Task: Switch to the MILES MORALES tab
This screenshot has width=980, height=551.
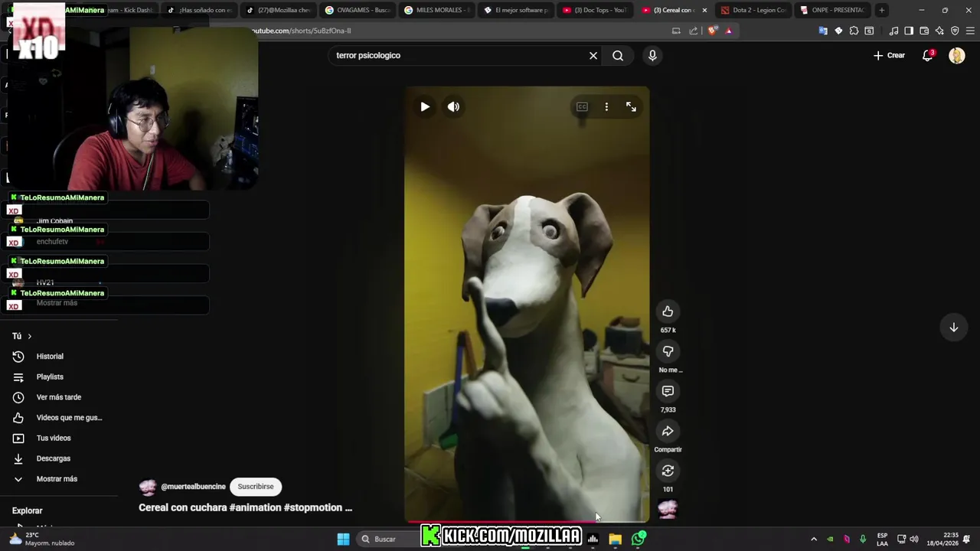Action: [x=436, y=10]
